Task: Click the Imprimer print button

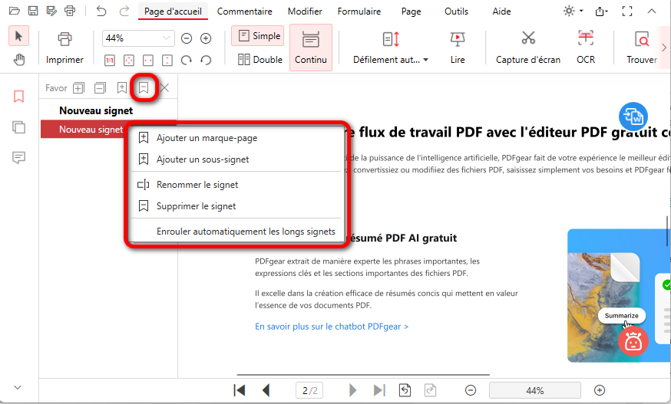Action: 64,48
